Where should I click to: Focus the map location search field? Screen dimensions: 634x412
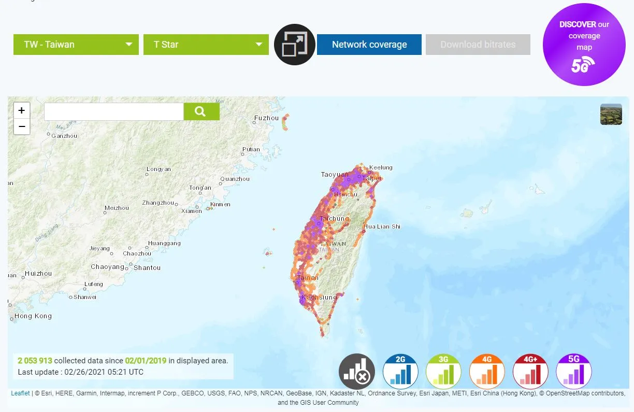[114, 111]
